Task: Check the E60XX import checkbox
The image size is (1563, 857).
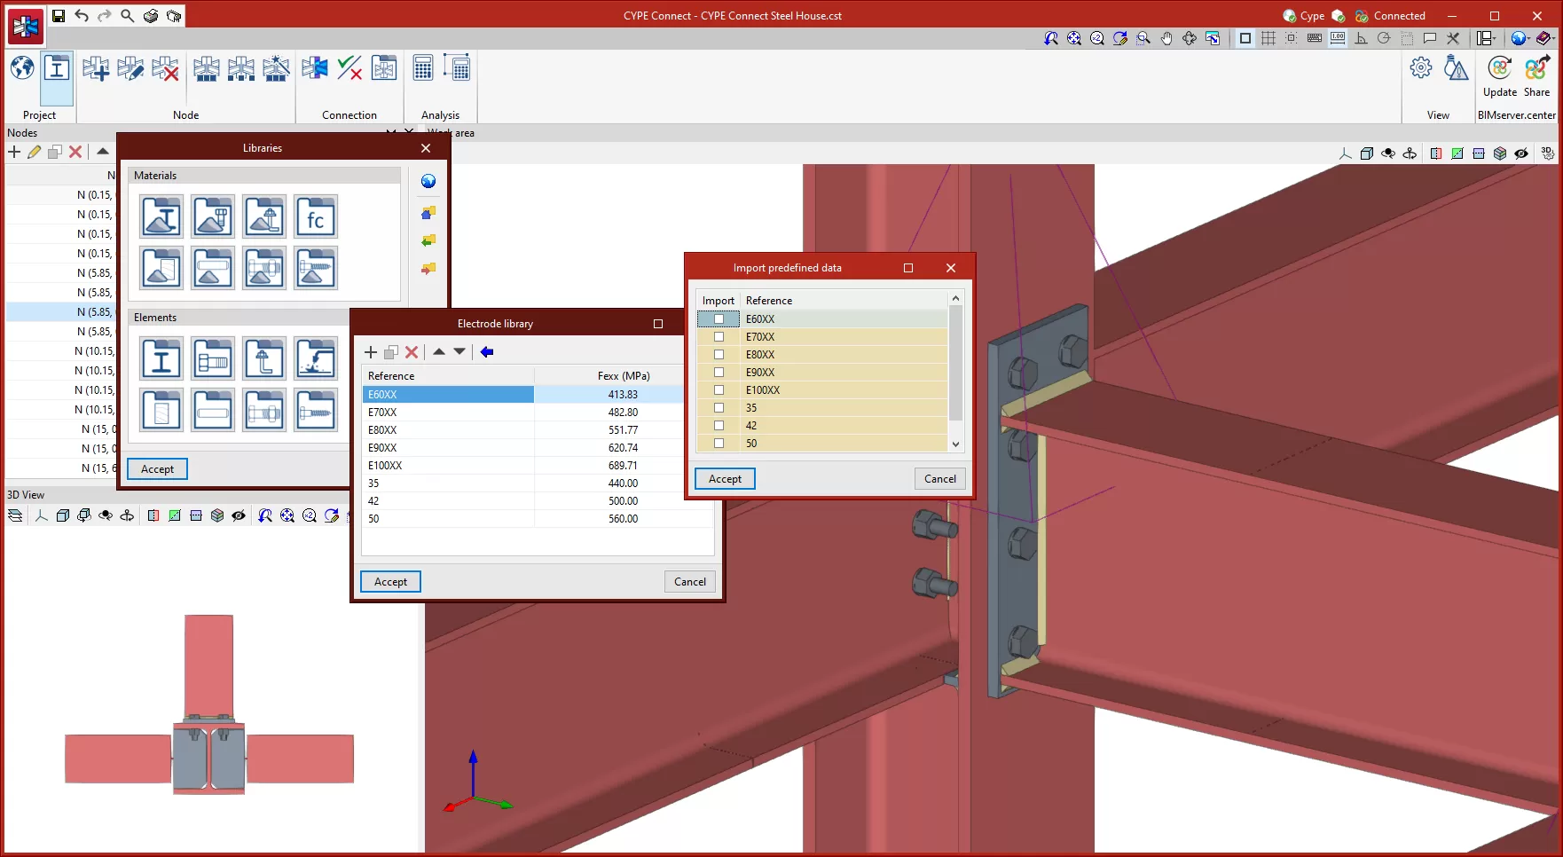Action: pos(719,319)
